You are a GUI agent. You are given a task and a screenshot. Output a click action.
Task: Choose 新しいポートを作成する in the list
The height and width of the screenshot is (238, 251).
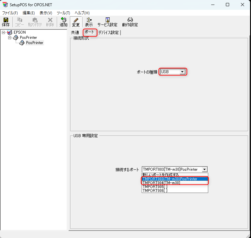[175, 175]
